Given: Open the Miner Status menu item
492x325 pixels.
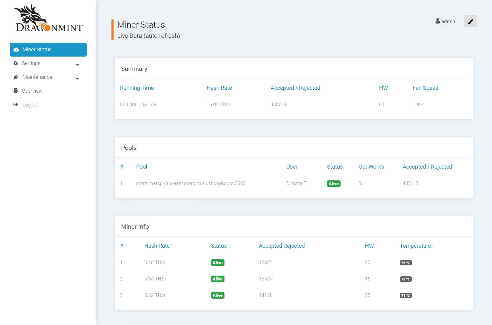Looking at the screenshot, I should tap(48, 50).
